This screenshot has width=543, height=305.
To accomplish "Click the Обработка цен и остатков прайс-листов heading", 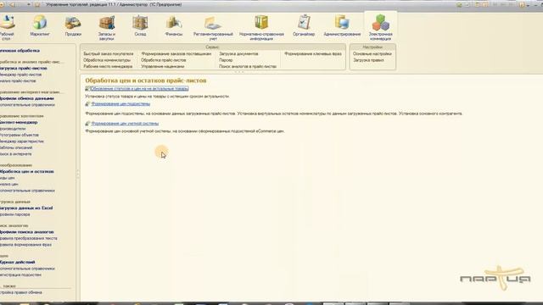I will pyautogui.click(x=146, y=80).
